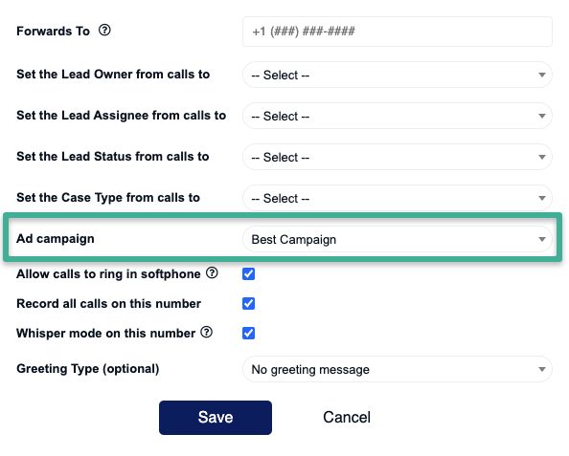Click the Forwards To help icon
Image resolution: width=569 pixels, height=456 pixels.
point(104,30)
